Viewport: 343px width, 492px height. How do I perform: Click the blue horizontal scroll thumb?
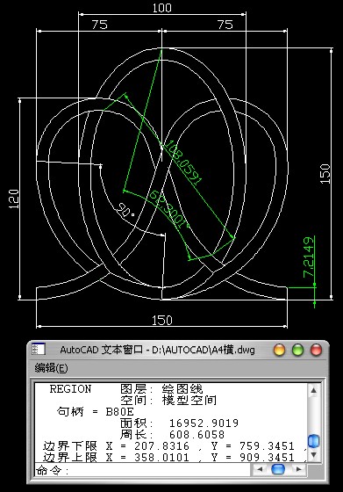[278, 469]
